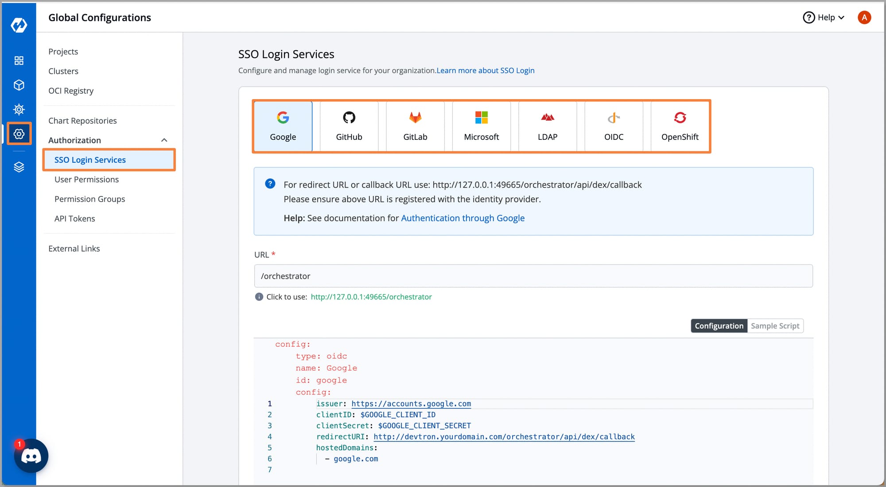Select the LDAP SSO provider
The width and height of the screenshot is (886, 487).
(x=548, y=126)
